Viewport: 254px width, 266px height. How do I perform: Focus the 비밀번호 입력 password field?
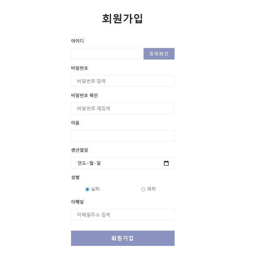tap(123, 81)
